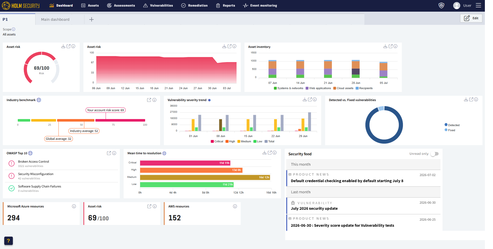Toggle Systems & networks legend series
Image resolution: width=493 pixels, height=249 pixels.
click(x=288, y=88)
